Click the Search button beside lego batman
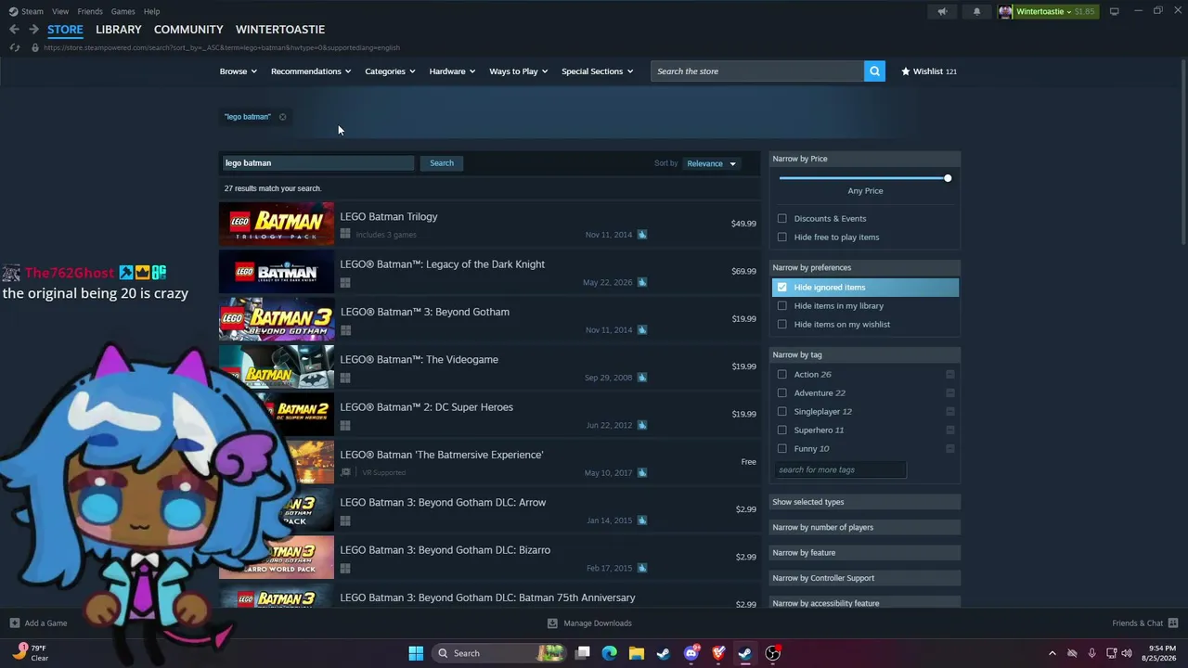1188x668 pixels. point(442,163)
